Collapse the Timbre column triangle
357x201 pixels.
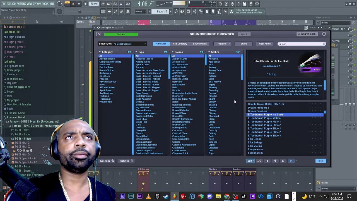click(x=209, y=52)
